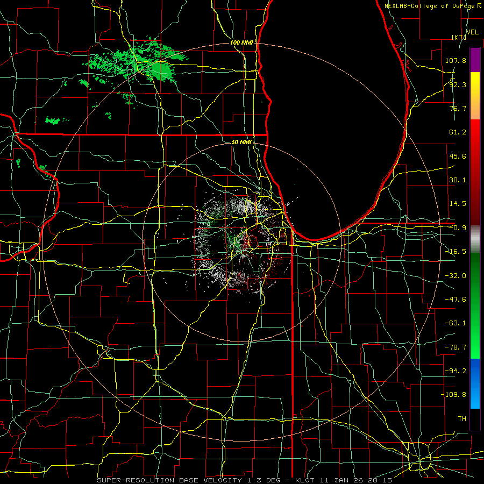
Task: Pick the yellow-to-orange segment of the color bar
Action: [475, 96]
